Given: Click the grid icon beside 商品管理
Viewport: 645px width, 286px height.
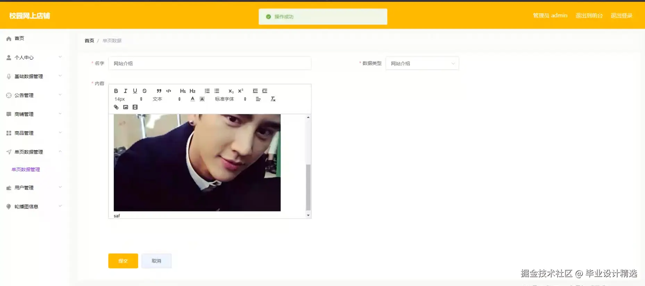Looking at the screenshot, I should 9,133.
